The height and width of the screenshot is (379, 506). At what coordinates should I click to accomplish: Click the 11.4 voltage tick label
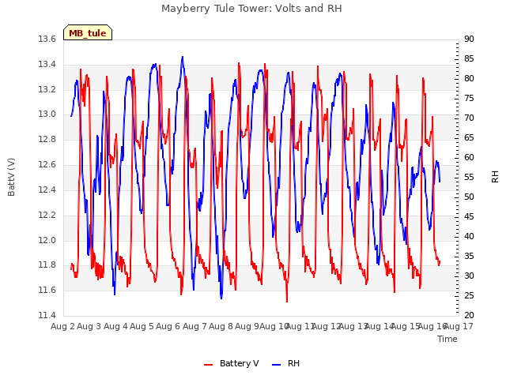point(47,315)
